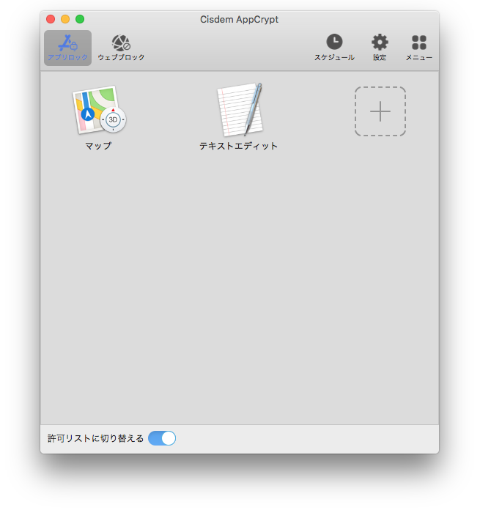Click the 設定 text label
480x510 pixels.
380,58
